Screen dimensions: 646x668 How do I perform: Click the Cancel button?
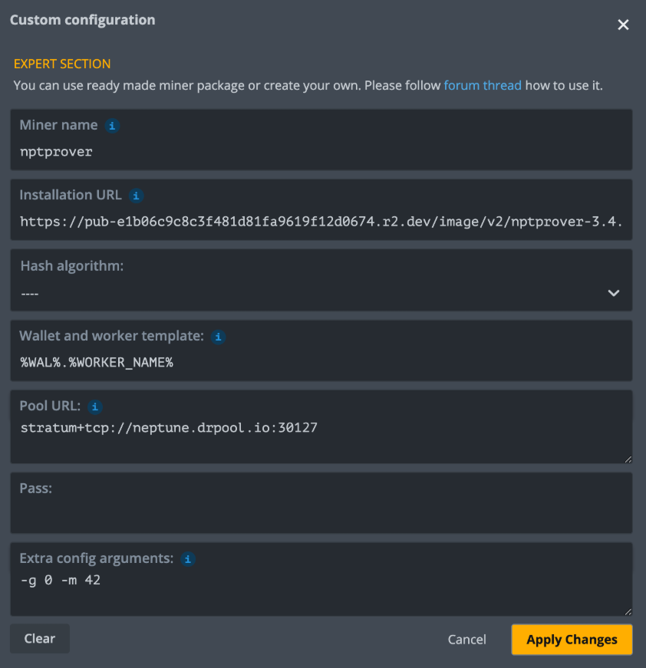point(466,640)
